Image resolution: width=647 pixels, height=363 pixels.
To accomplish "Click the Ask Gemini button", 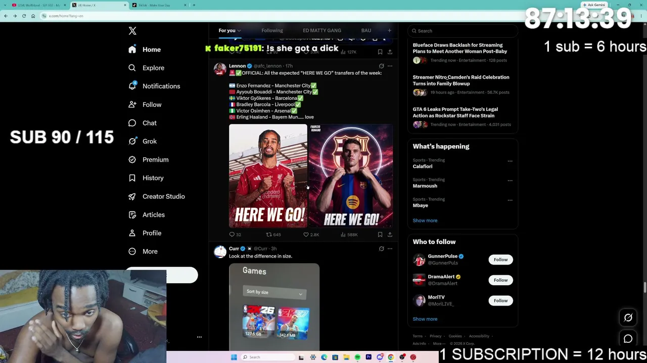I will point(593,5).
